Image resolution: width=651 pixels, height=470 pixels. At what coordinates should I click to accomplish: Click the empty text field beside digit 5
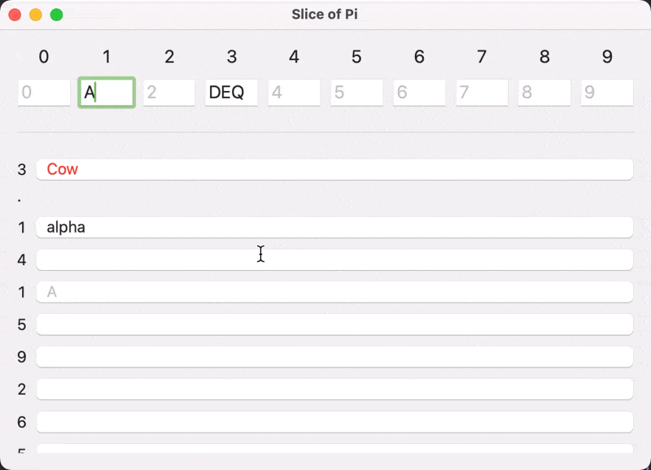[334, 324]
